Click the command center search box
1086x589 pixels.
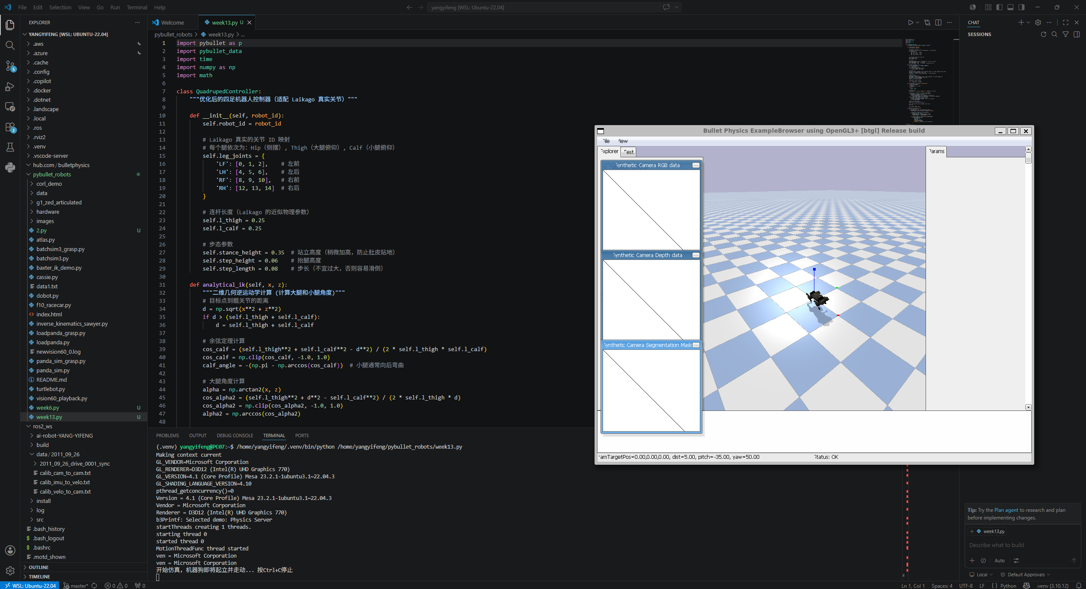click(x=554, y=7)
